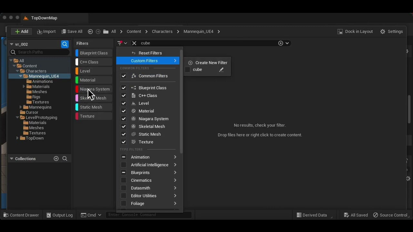This screenshot has height=232, width=413.
Task: Collapse the vr_002 section arrow
Action: [x=11, y=44]
